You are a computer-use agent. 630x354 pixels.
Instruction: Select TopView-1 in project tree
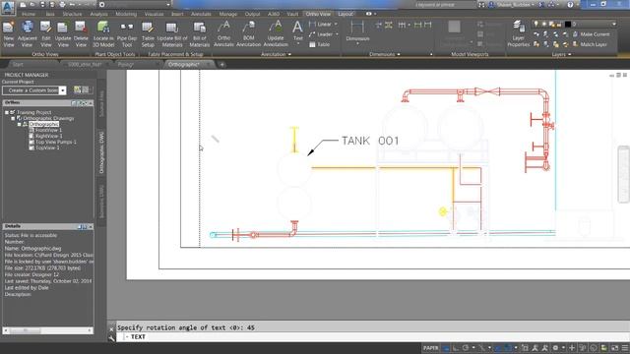(x=47, y=148)
